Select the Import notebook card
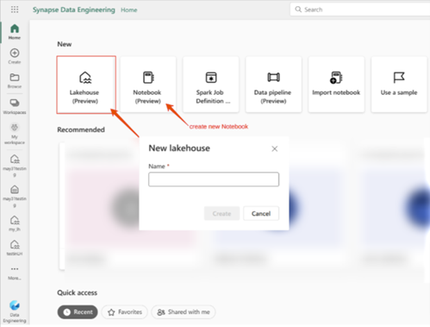430x327 pixels. point(336,84)
